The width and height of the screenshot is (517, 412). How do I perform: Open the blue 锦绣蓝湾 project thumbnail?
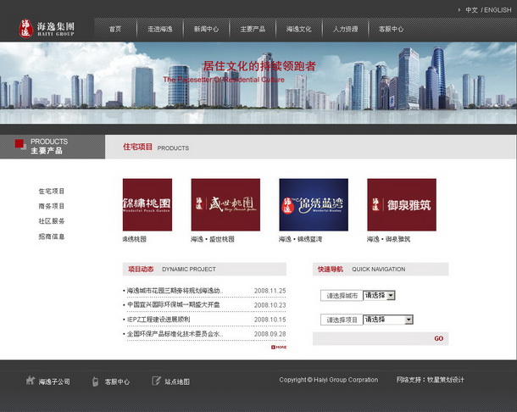click(314, 204)
